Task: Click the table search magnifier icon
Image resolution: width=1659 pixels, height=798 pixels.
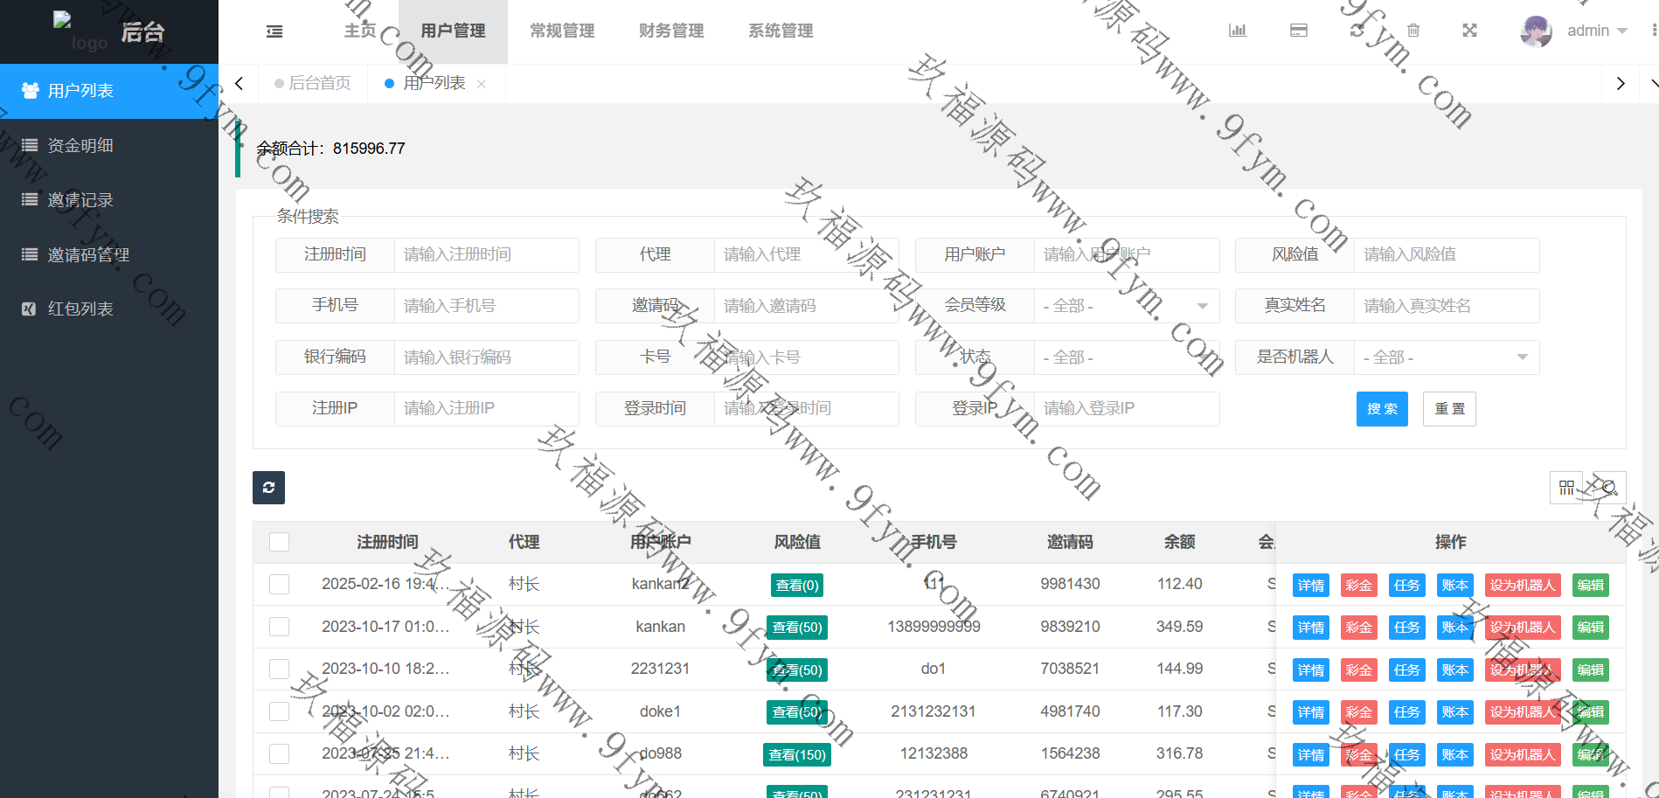Action: [1609, 488]
